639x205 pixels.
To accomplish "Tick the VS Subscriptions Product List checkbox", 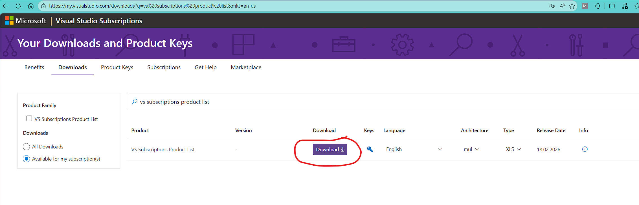I will pos(29,118).
